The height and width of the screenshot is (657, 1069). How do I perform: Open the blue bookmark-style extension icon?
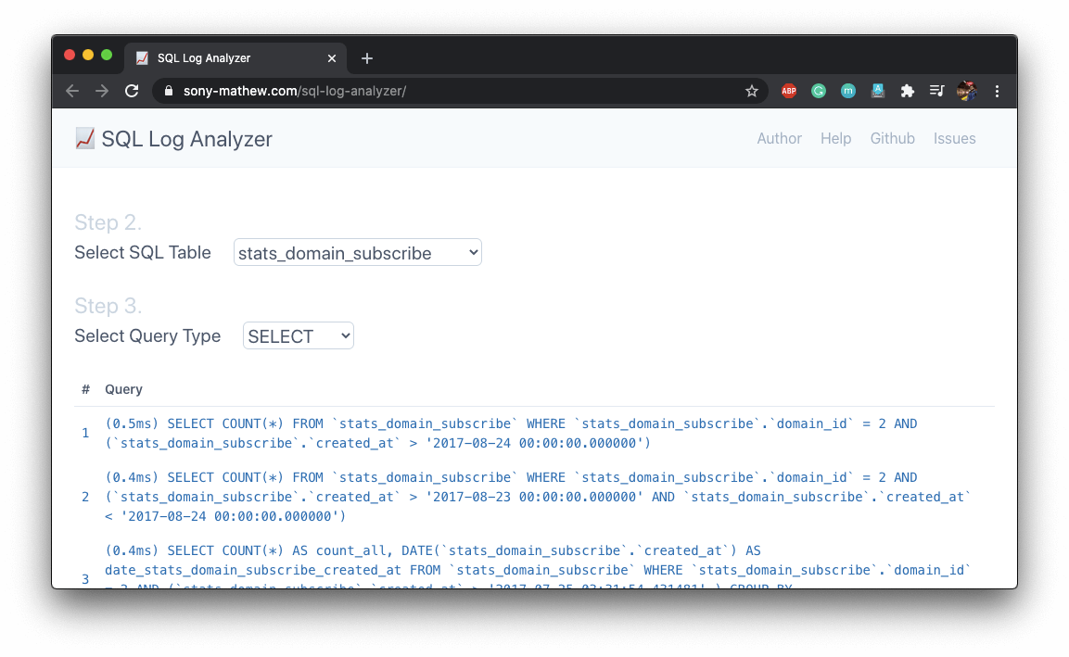point(877,91)
